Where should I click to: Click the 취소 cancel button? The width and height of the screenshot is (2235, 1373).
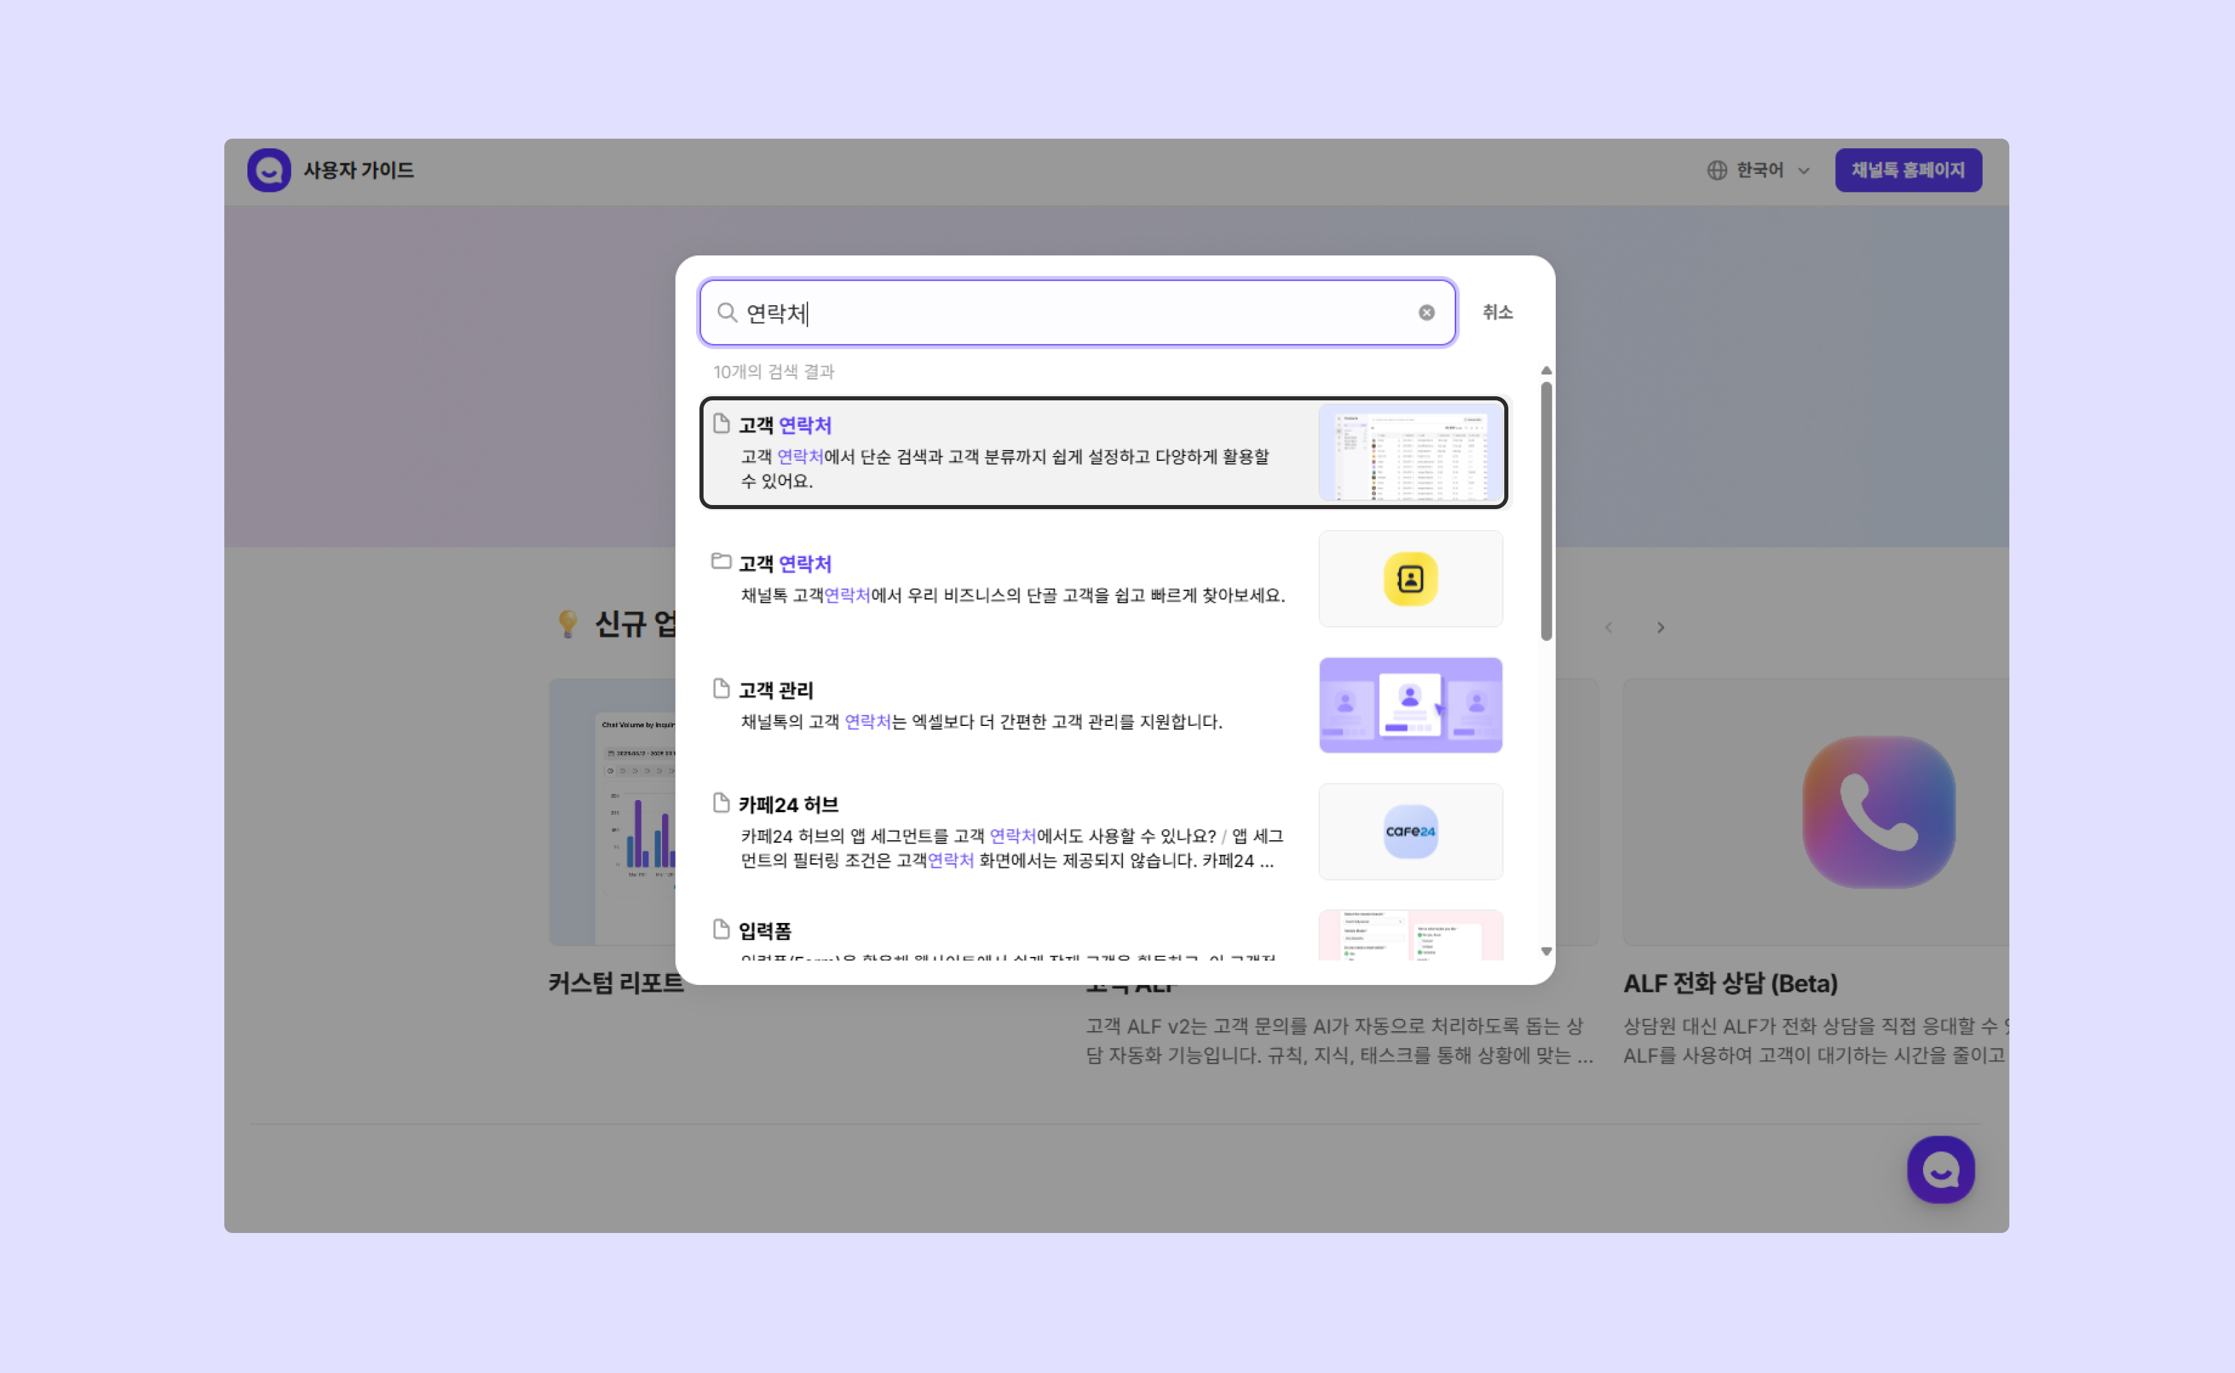pyautogui.click(x=1497, y=313)
